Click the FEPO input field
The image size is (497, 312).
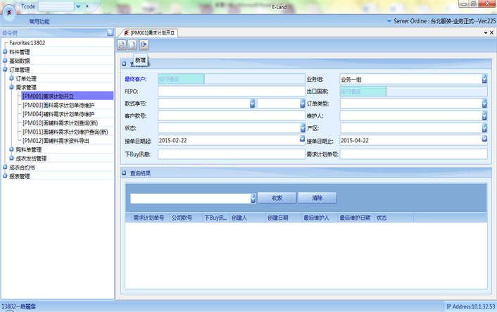click(231, 91)
